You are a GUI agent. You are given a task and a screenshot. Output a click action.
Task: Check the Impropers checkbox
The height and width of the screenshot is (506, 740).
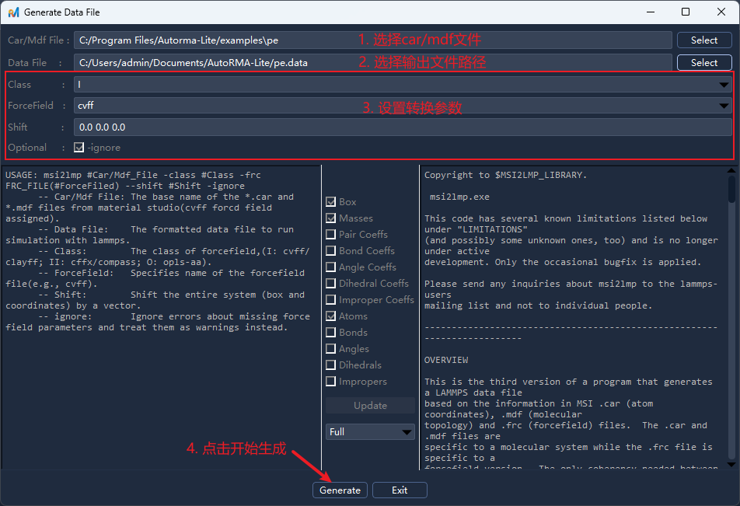[x=330, y=381]
